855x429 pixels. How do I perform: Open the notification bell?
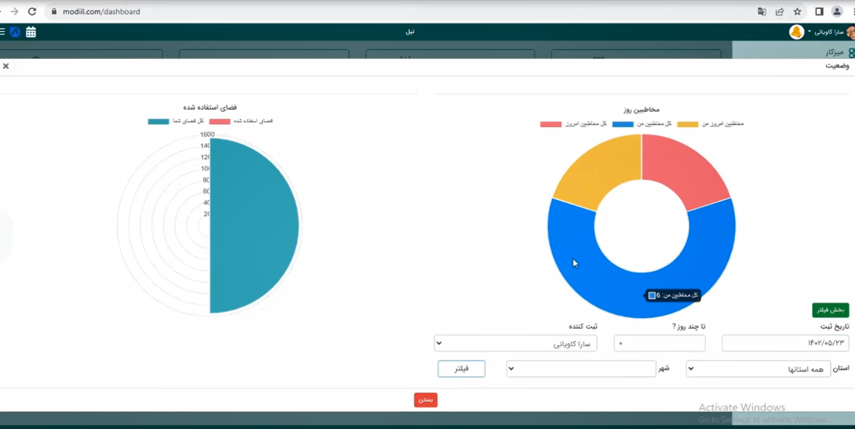(796, 32)
